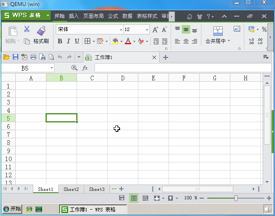Click the red font color A

pyautogui.click(x=128, y=41)
